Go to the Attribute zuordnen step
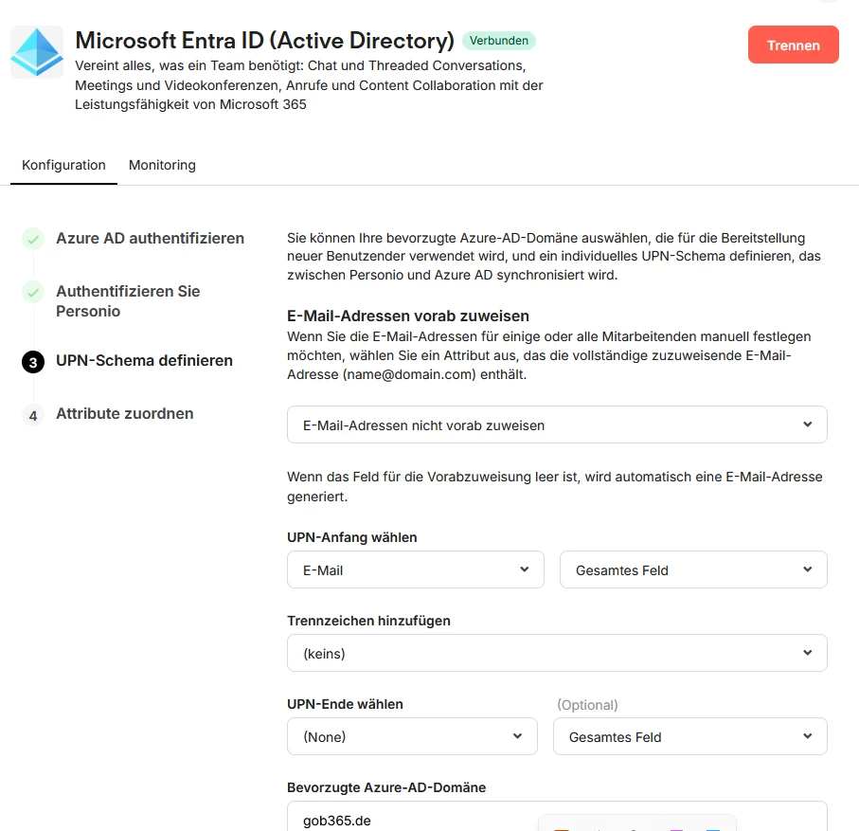The height and width of the screenshot is (831, 859). pyautogui.click(x=125, y=414)
